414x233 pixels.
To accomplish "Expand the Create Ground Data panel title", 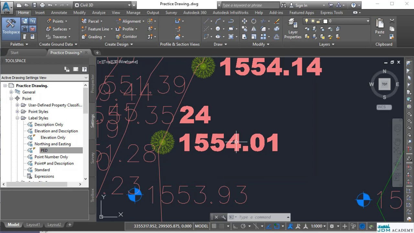I will point(58,44).
